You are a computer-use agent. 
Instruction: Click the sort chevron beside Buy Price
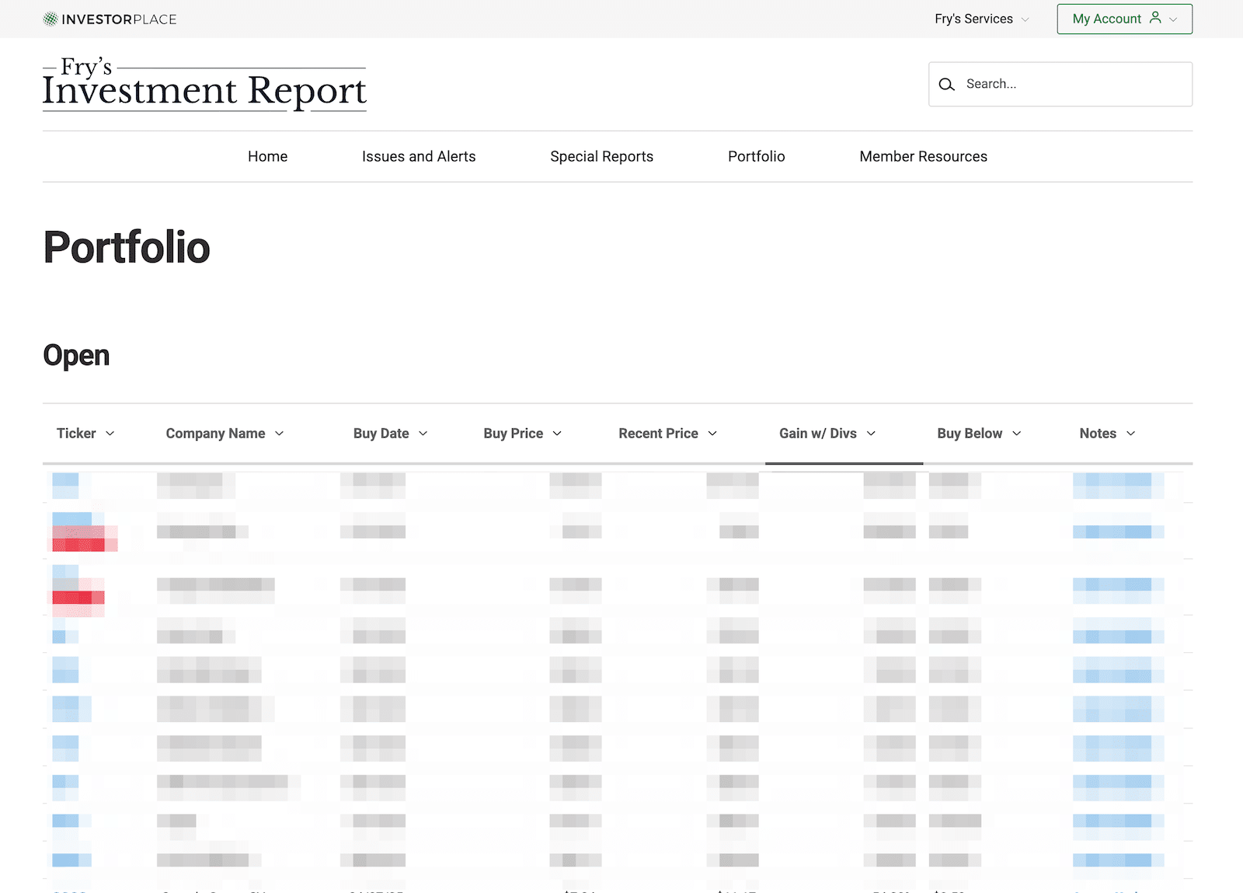pos(557,434)
